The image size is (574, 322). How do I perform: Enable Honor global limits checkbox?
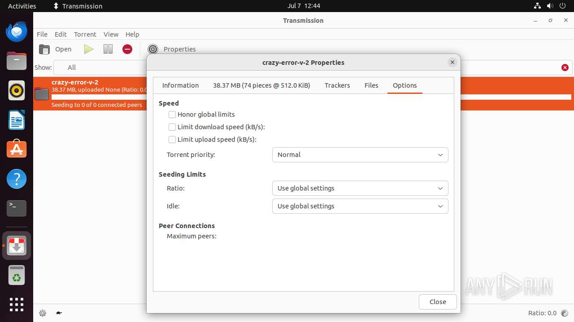(172, 114)
